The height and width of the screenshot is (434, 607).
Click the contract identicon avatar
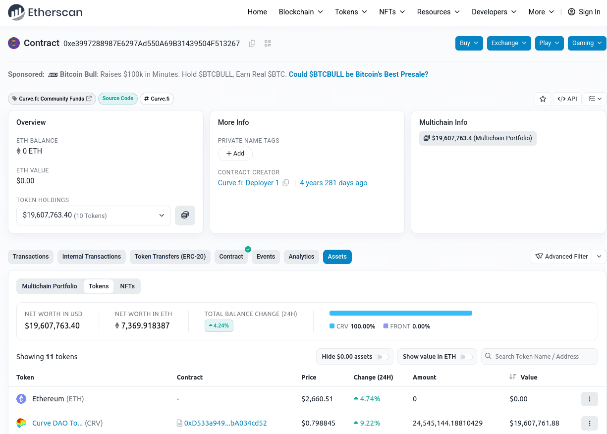(x=14, y=43)
